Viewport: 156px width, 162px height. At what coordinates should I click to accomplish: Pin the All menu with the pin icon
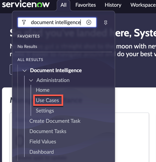[106, 23]
